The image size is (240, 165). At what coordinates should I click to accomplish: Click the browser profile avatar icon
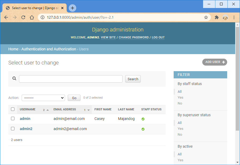point(225,17)
